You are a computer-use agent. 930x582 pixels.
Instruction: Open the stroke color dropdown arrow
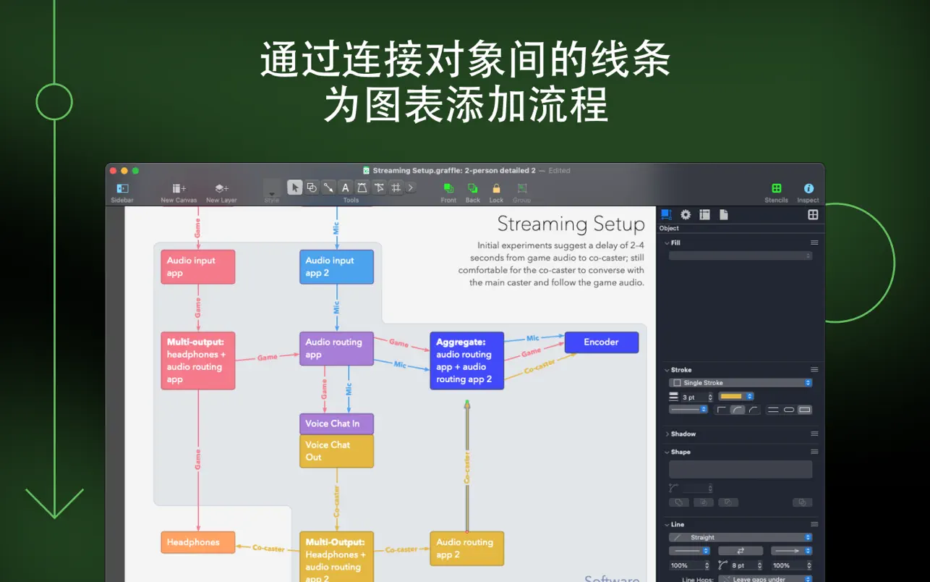(750, 396)
